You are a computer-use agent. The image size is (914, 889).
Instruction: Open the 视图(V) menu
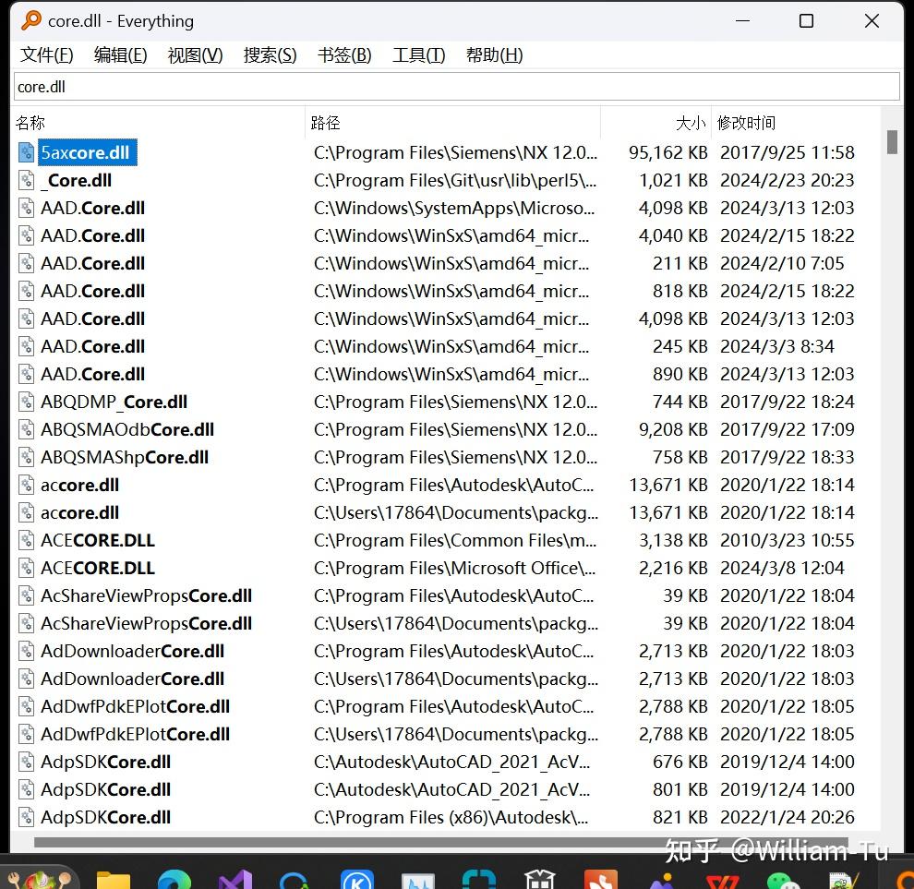point(196,55)
